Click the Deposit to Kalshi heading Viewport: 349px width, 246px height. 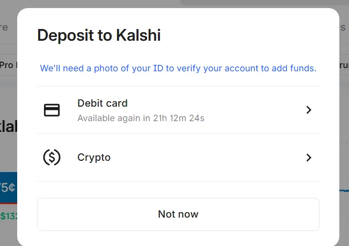(99, 36)
